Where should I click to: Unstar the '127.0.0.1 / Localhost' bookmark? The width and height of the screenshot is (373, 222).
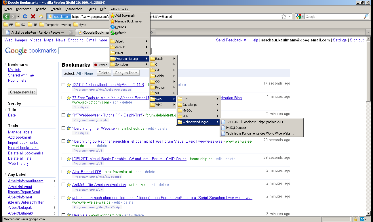pyautogui.click(x=69, y=85)
